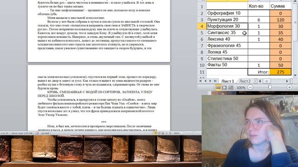Image resolution: width=298 pixels, height=167 pixels.
Task: Switch to the Лист1 sheet tab
Action: pos(228,81)
